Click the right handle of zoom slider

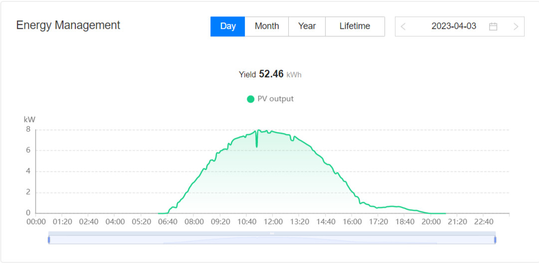pos(495,240)
